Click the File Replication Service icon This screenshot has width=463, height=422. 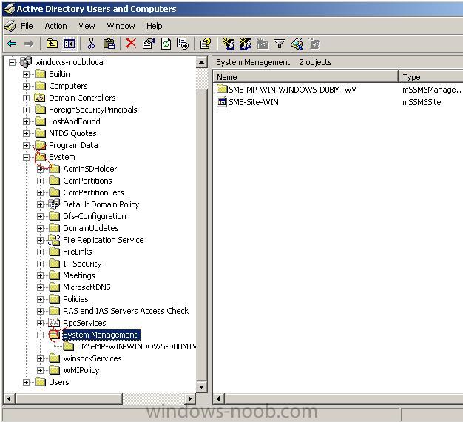tap(54, 240)
